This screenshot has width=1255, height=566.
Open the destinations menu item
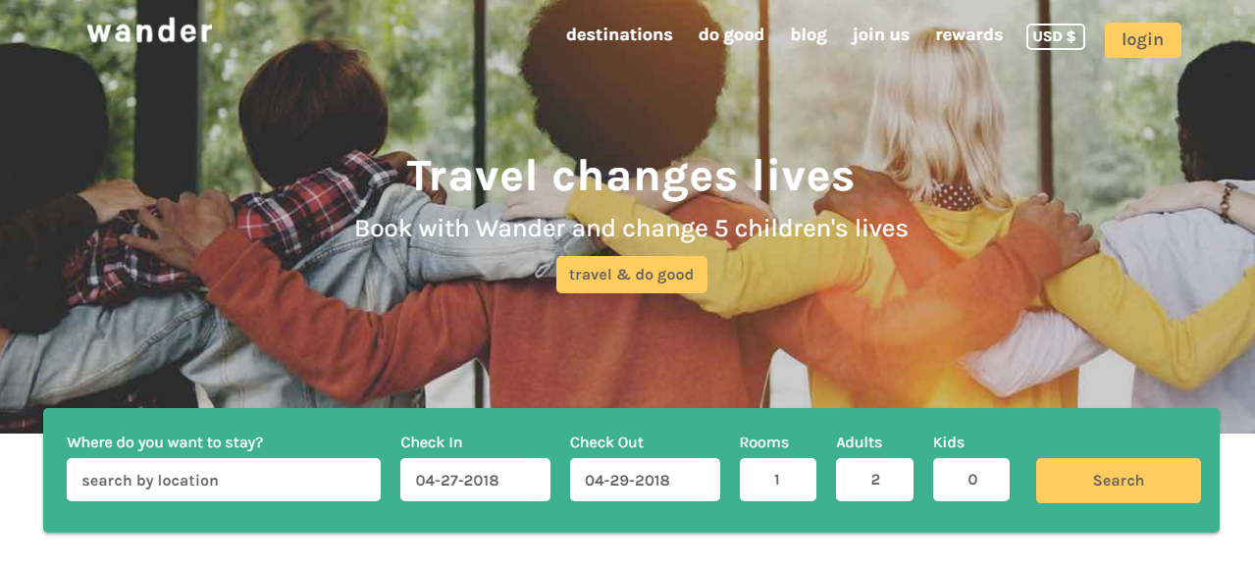(619, 34)
